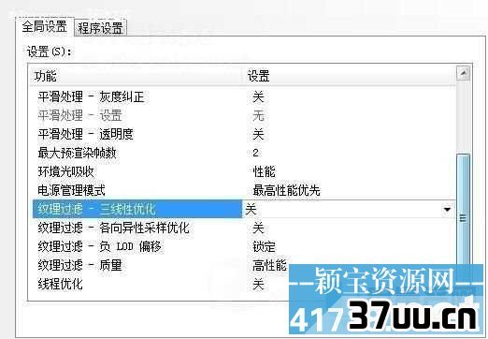Select the 最大预渲染帧数 row

pyautogui.click(x=243, y=153)
